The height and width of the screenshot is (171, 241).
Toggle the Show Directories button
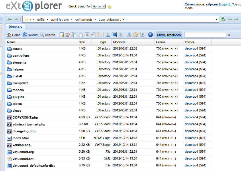(x=169, y=35)
